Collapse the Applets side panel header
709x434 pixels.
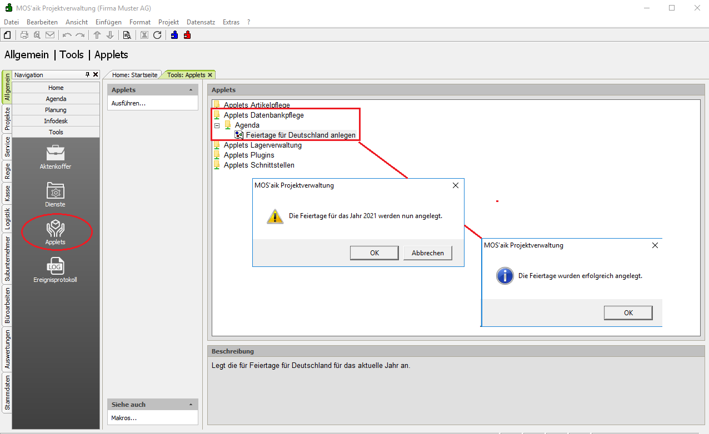191,90
